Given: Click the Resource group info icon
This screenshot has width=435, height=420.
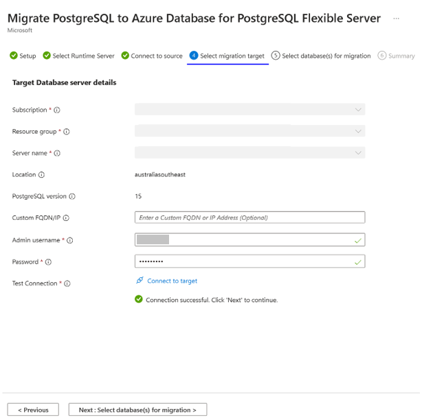Looking at the screenshot, I should pos(67,132).
